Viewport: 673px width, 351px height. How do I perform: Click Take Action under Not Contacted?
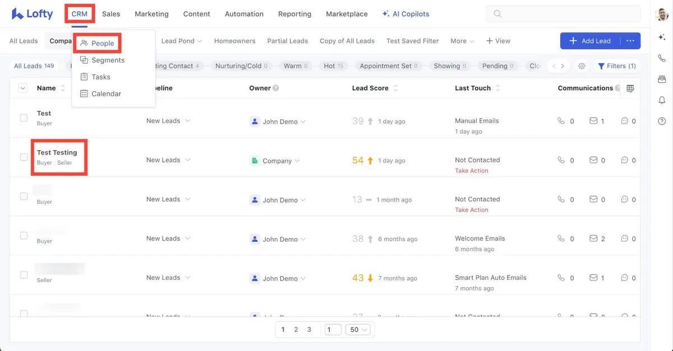471,170
